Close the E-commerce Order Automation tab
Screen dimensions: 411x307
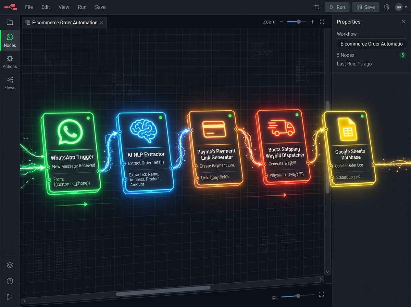(x=102, y=23)
